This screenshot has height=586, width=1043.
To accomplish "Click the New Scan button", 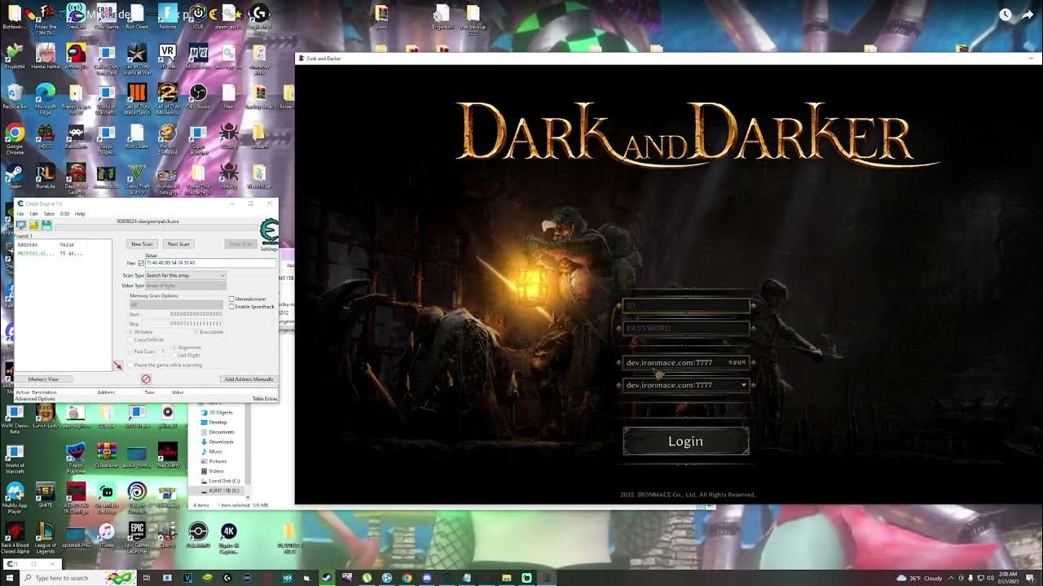I will tap(142, 244).
